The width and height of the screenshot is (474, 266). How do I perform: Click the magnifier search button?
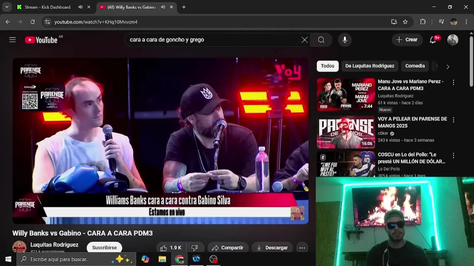[x=321, y=40]
